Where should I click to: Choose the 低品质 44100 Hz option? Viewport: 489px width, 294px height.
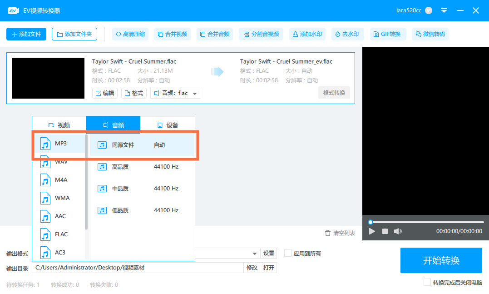(142, 210)
